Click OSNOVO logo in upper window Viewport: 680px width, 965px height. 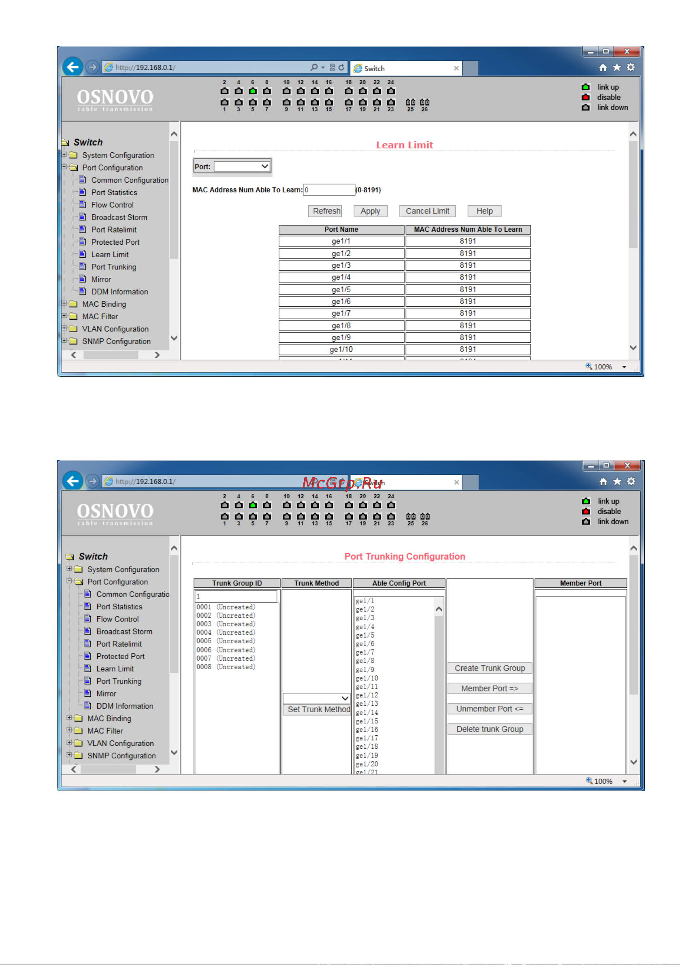point(115,100)
